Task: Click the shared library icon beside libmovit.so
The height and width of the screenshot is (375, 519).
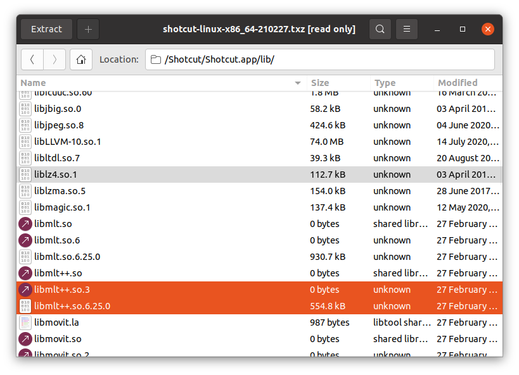Action: click(x=23, y=339)
